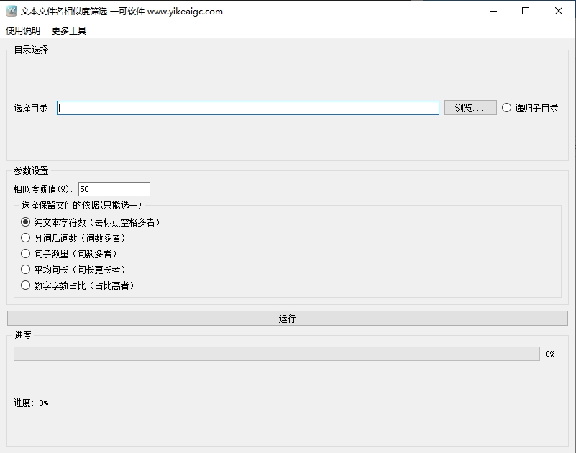Select the 分词后词数 radio option

point(26,238)
